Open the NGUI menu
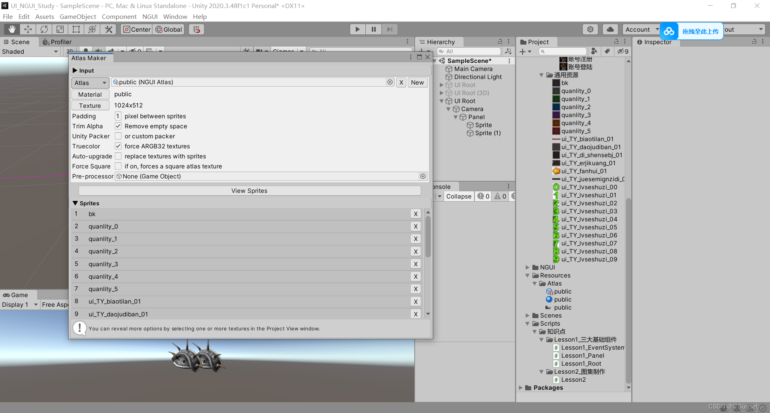Viewport: 770px width, 413px height. pyautogui.click(x=150, y=16)
